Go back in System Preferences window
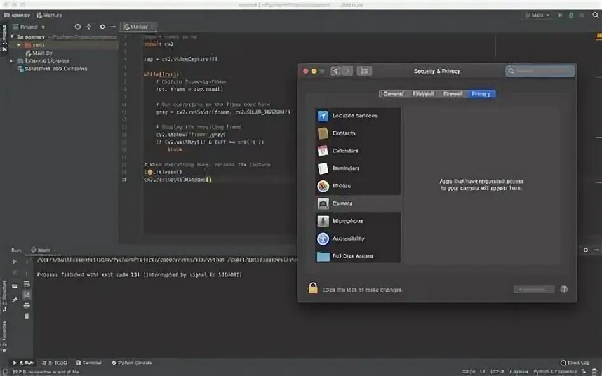The width and height of the screenshot is (602, 376). click(336, 71)
